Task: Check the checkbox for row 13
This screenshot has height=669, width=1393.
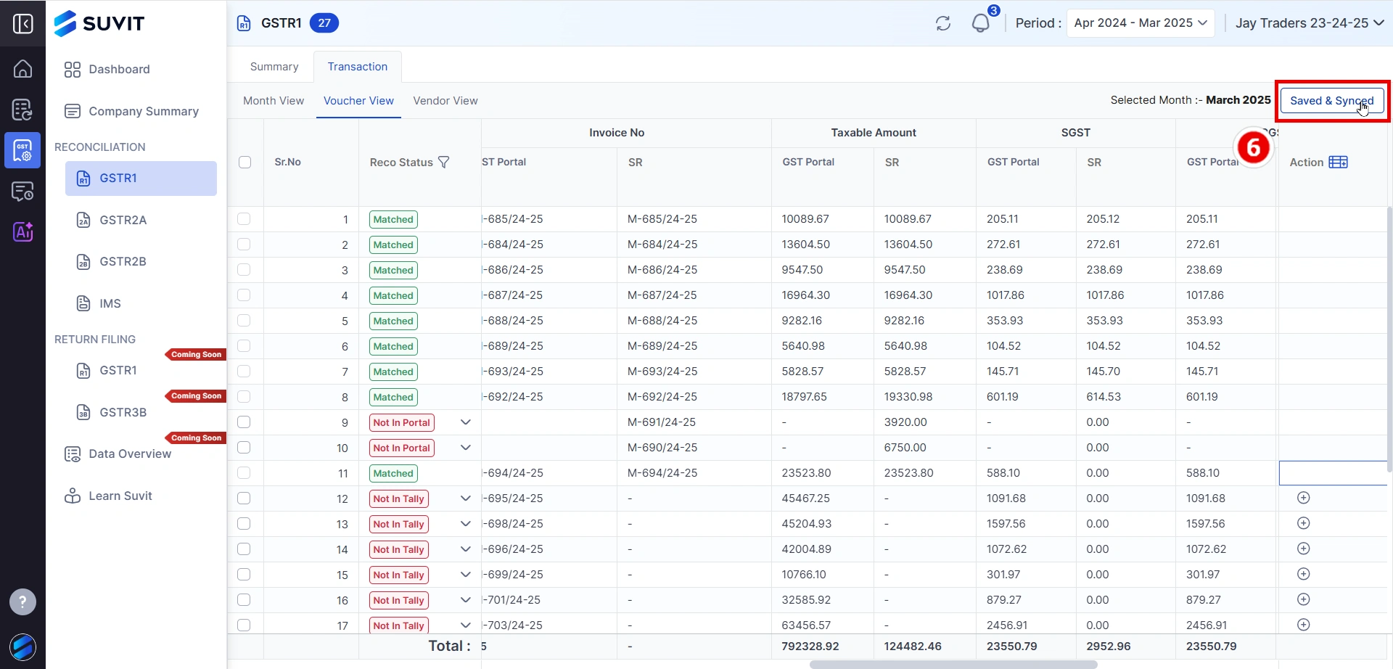Action: click(x=244, y=524)
